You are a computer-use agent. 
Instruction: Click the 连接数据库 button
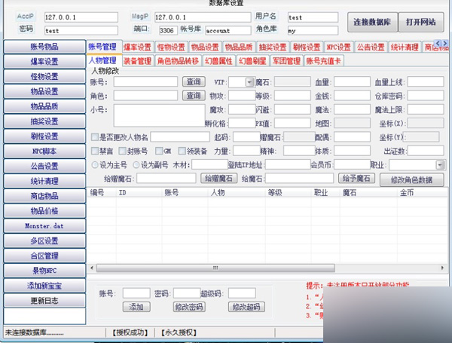click(372, 22)
